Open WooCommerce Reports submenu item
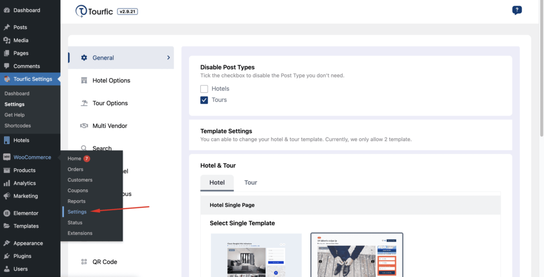The height and width of the screenshot is (277, 544). (x=76, y=201)
